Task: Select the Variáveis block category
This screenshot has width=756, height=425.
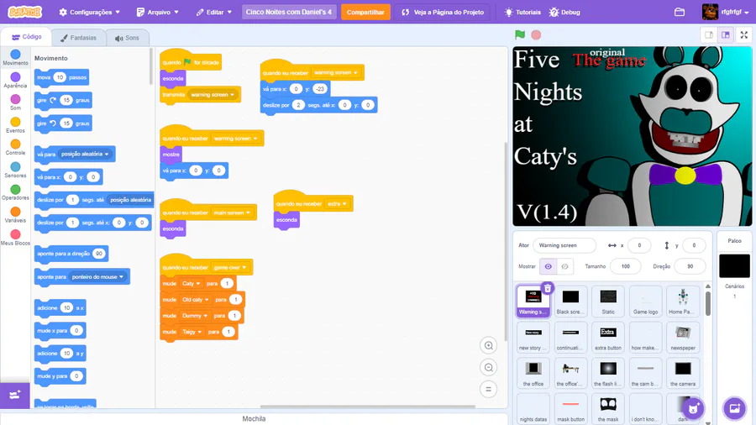Action: coord(15,214)
